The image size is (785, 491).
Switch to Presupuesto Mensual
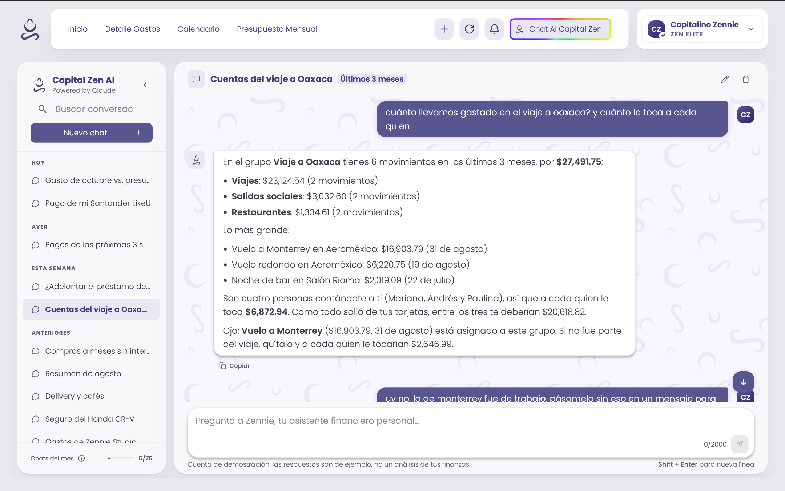(x=277, y=29)
